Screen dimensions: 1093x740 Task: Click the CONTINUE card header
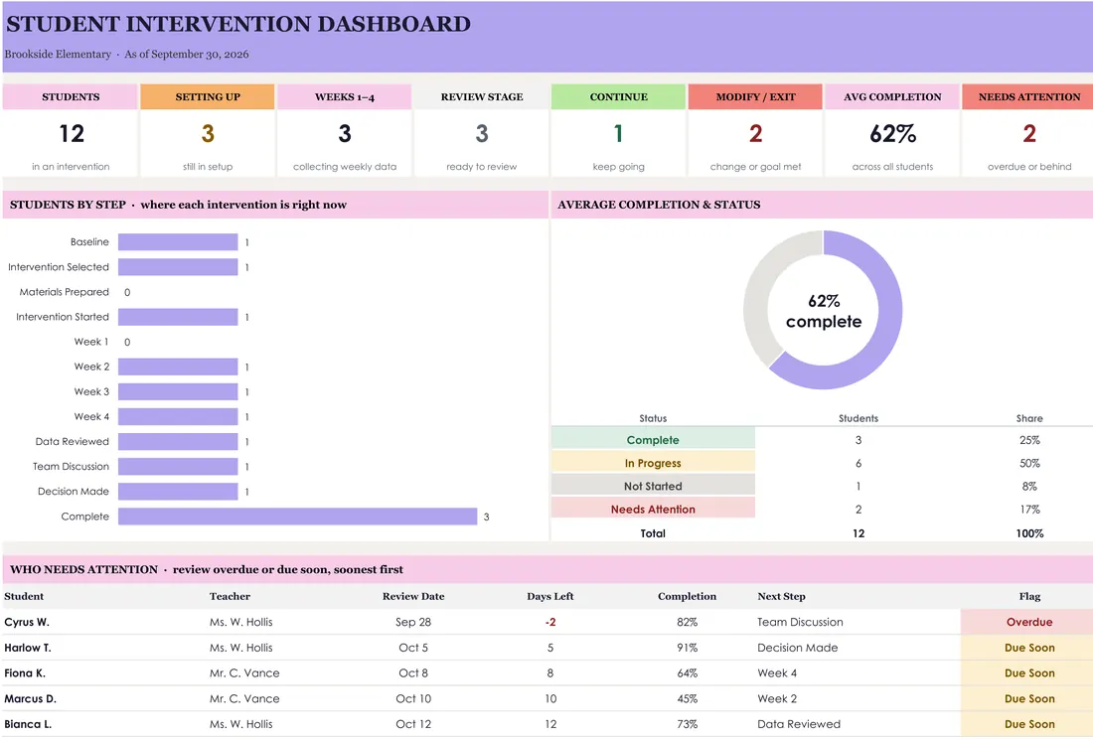coord(618,97)
